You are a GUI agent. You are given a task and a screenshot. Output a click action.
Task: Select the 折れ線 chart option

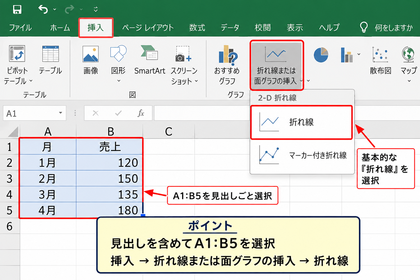pyautogui.click(x=301, y=122)
